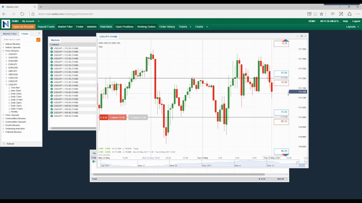Open the USD/JPY >113.00 (11AM) contract icon
The height and width of the screenshot is (203, 362).
[x=52, y=52]
